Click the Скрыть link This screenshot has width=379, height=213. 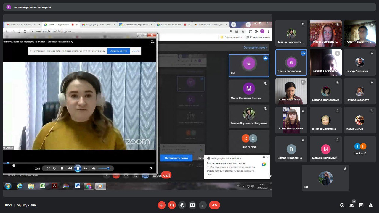pos(136,51)
